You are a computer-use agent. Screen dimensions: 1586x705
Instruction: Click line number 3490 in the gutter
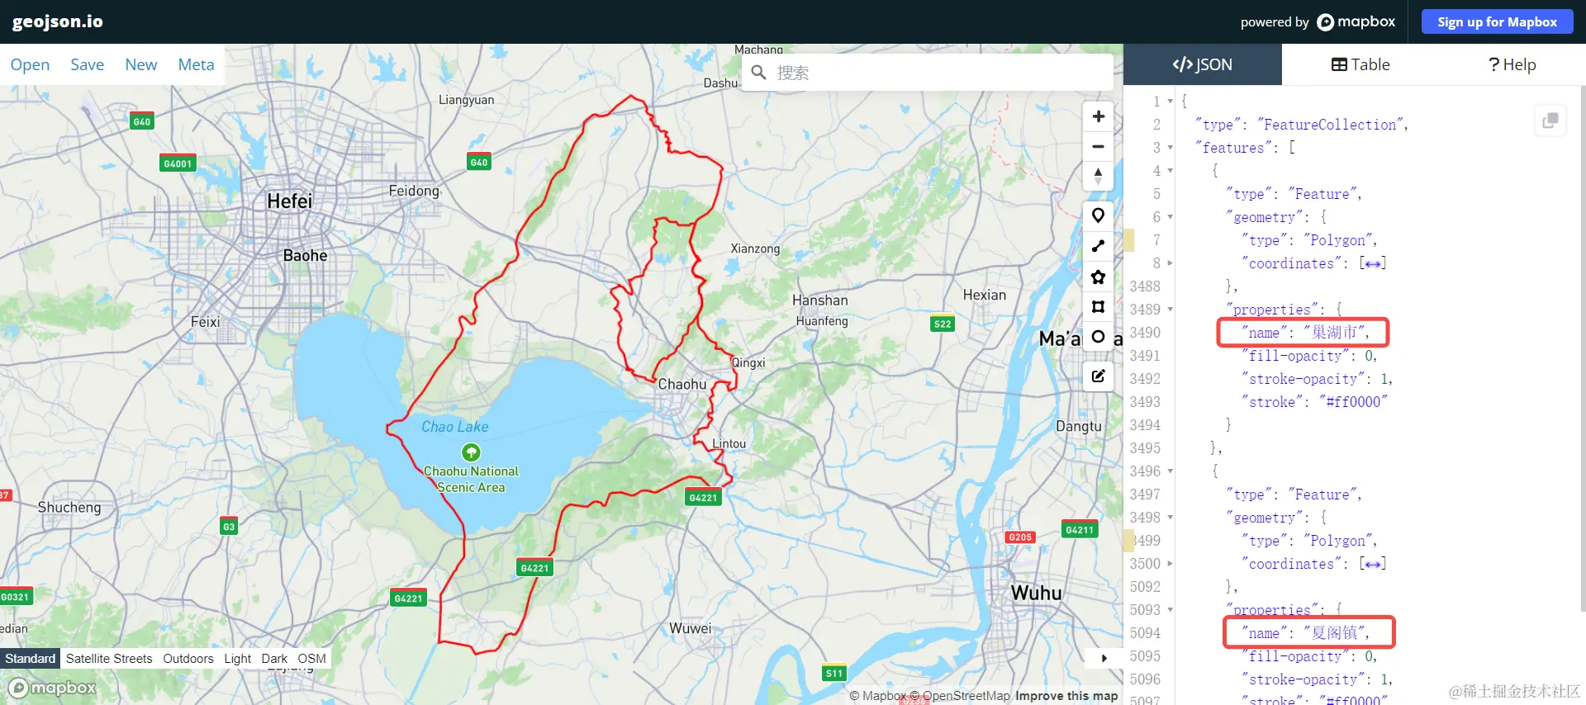coord(1145,333)
